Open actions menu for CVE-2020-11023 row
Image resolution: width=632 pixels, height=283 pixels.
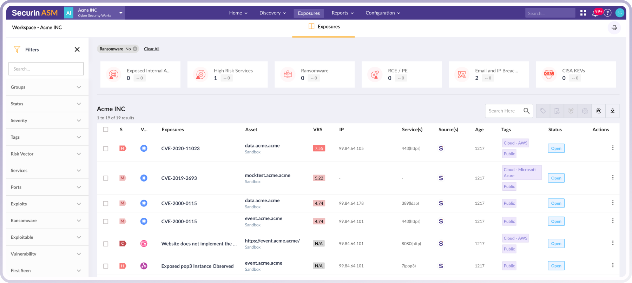(613, 148)
